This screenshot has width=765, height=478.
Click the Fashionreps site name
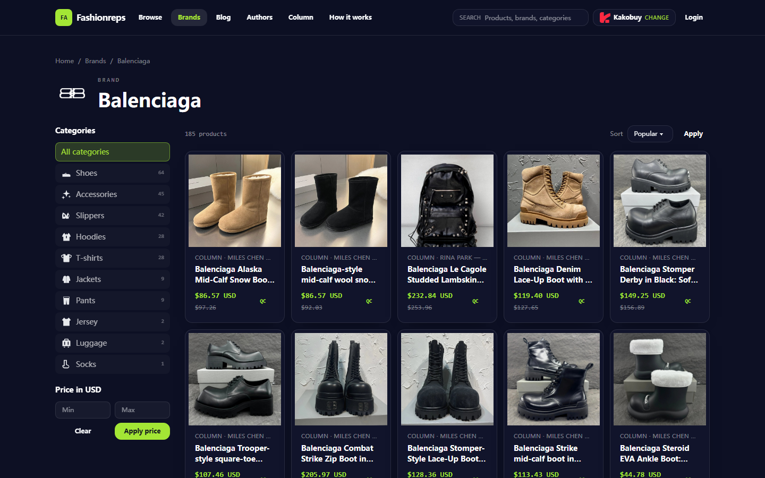[x=101, y=18]
